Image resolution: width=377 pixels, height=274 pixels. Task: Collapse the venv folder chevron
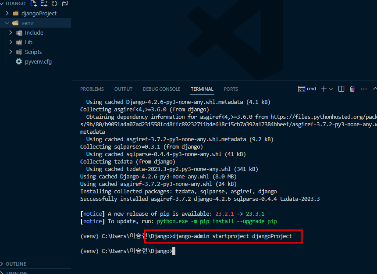click(x=7, y=23)
